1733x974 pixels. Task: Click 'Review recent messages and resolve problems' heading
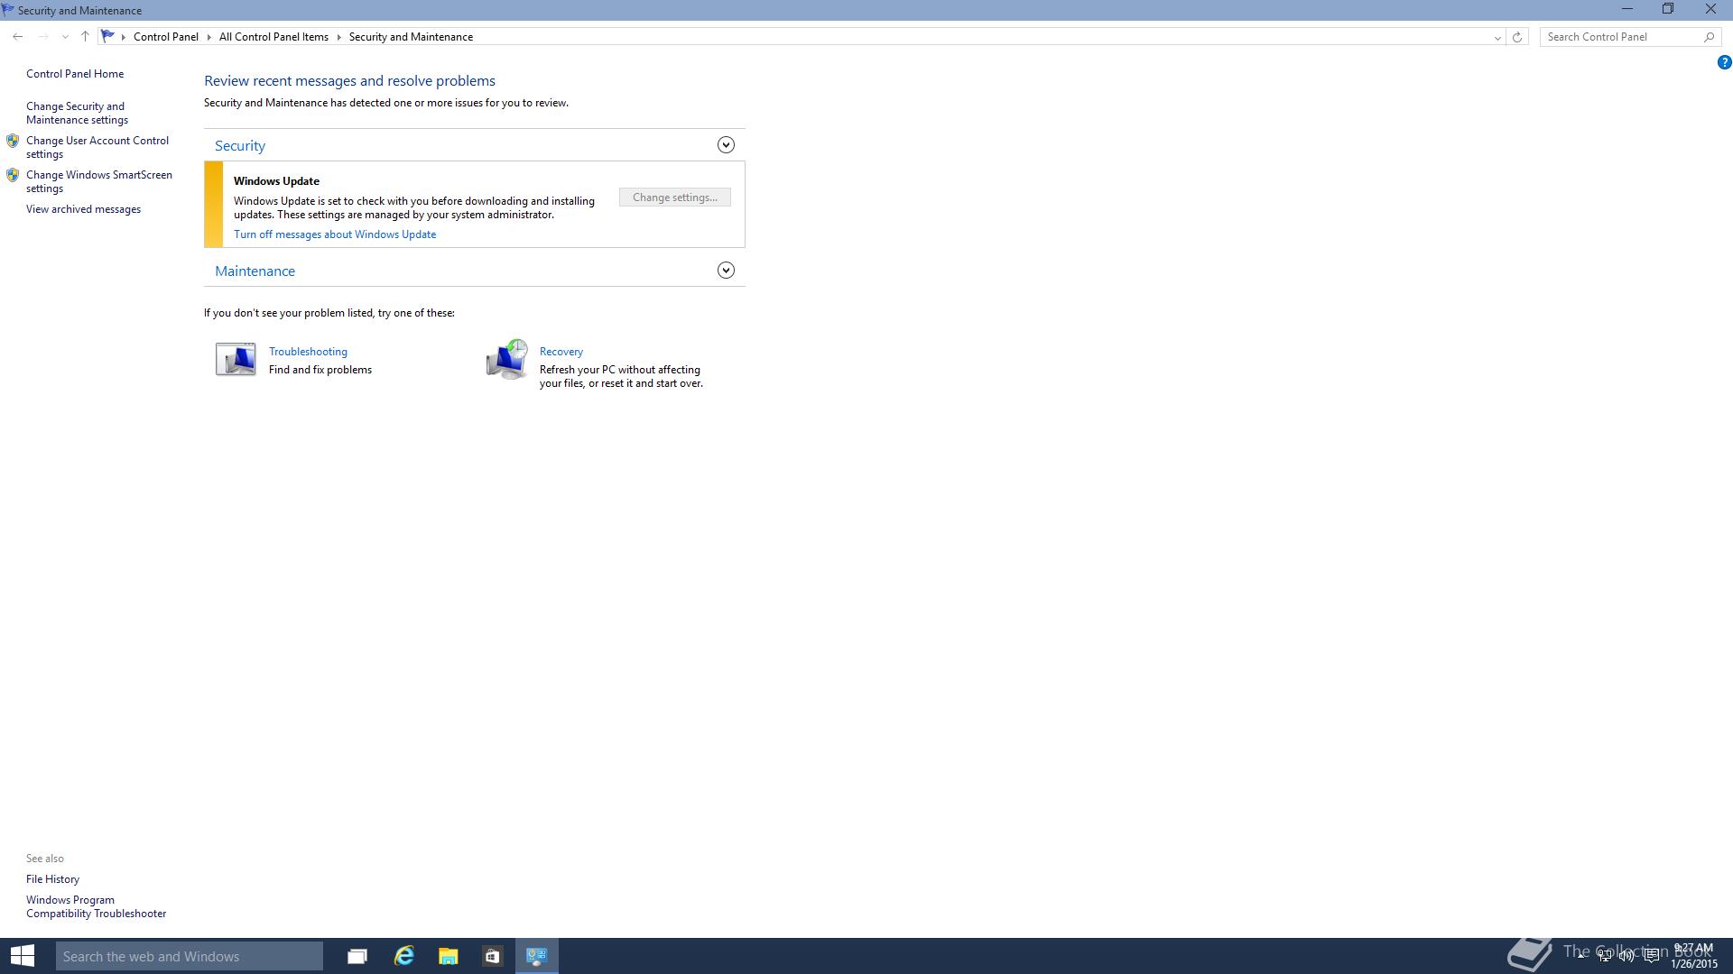(349, 81)
